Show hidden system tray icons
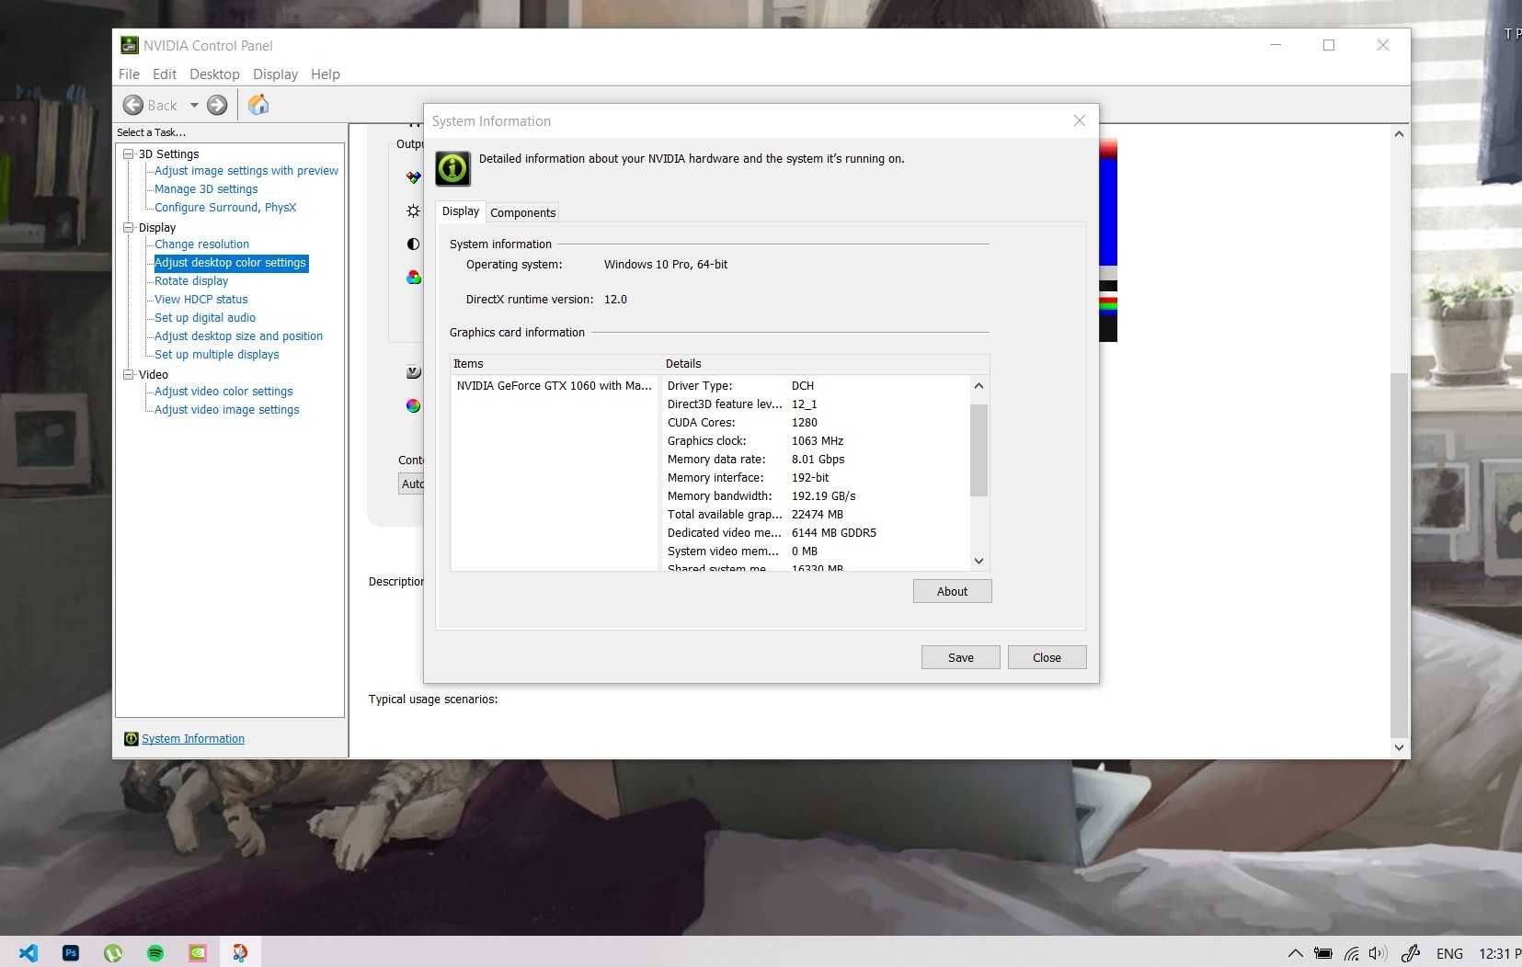Viewport: 1522px width, 967px height. click(x=1295, y=953)
